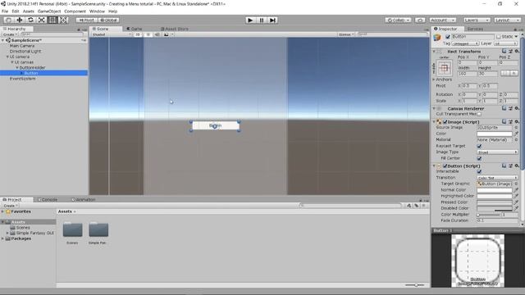
Task: Toggle Interactable checkbox
Action: (x=479, y=171)
